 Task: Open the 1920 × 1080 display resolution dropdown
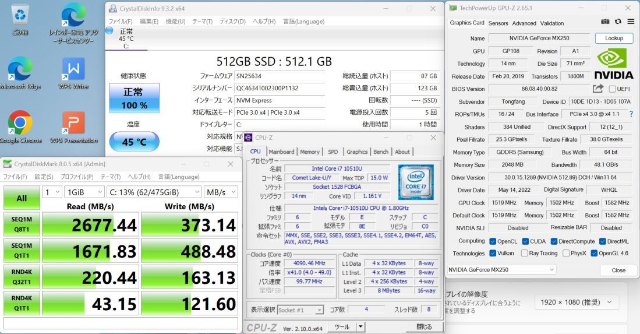[576, 303]
